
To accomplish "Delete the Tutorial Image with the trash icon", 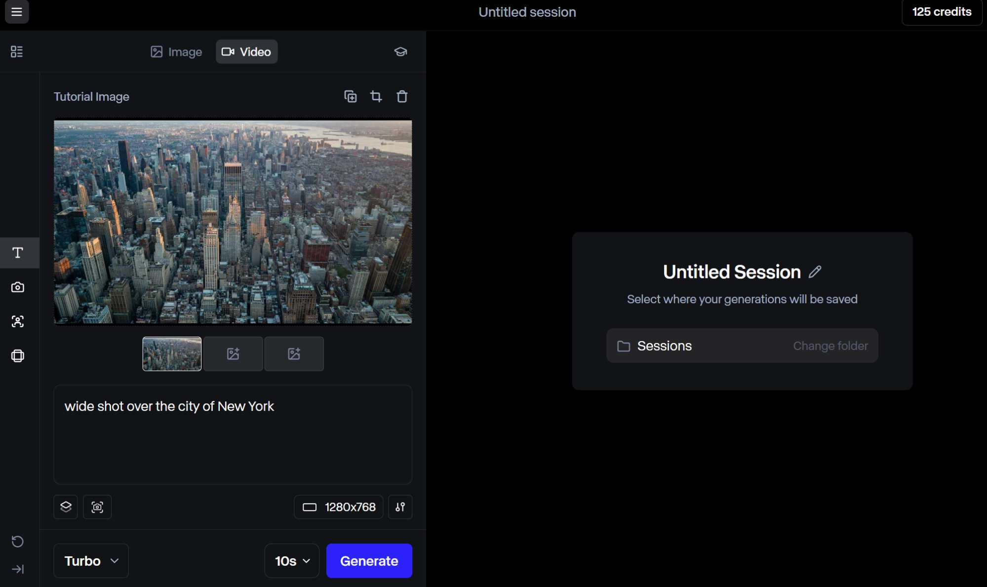I will tap(402, 96).
